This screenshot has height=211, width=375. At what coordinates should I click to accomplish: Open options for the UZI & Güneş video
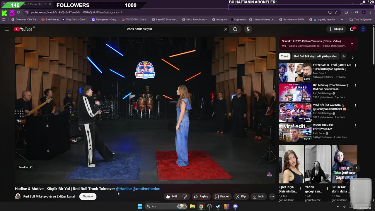(356, 86)
